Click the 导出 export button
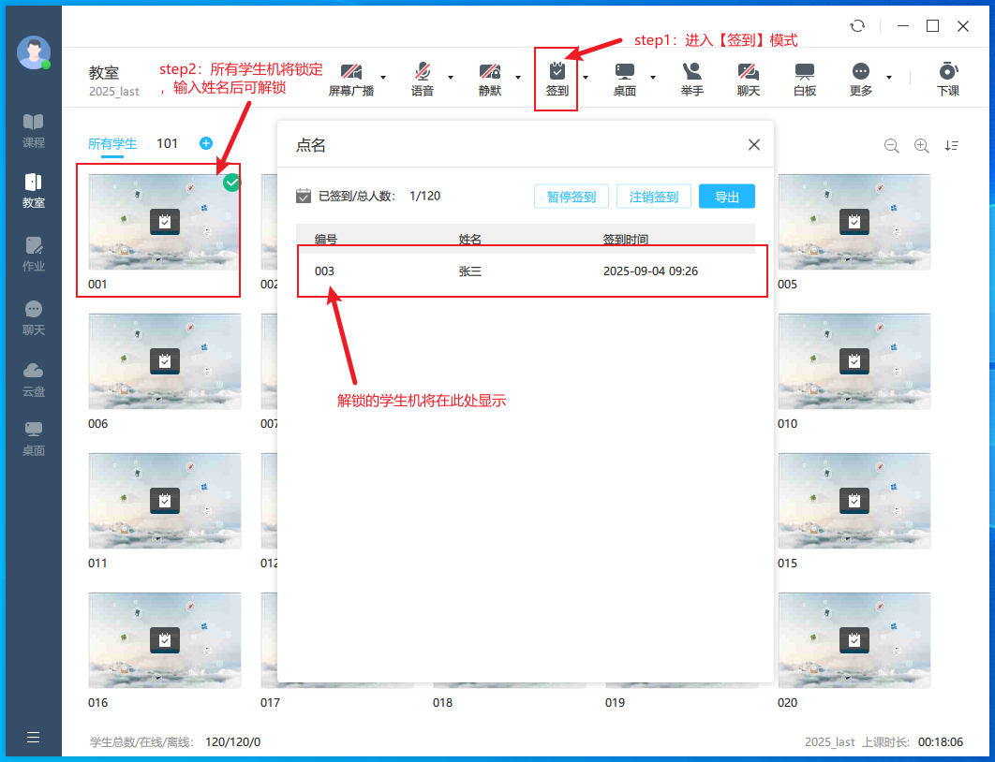This screenshot has height=762, width=995. click(726, 197)
